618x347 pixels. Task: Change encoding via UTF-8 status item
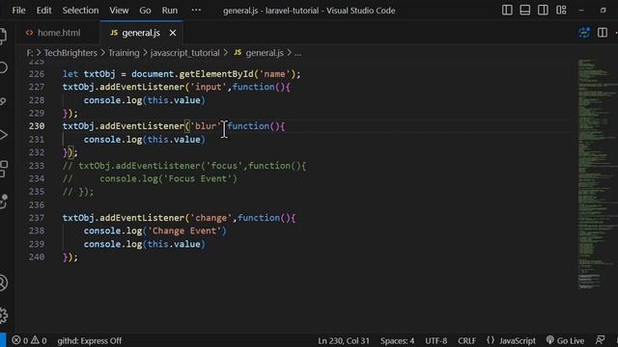click(435, 340)
